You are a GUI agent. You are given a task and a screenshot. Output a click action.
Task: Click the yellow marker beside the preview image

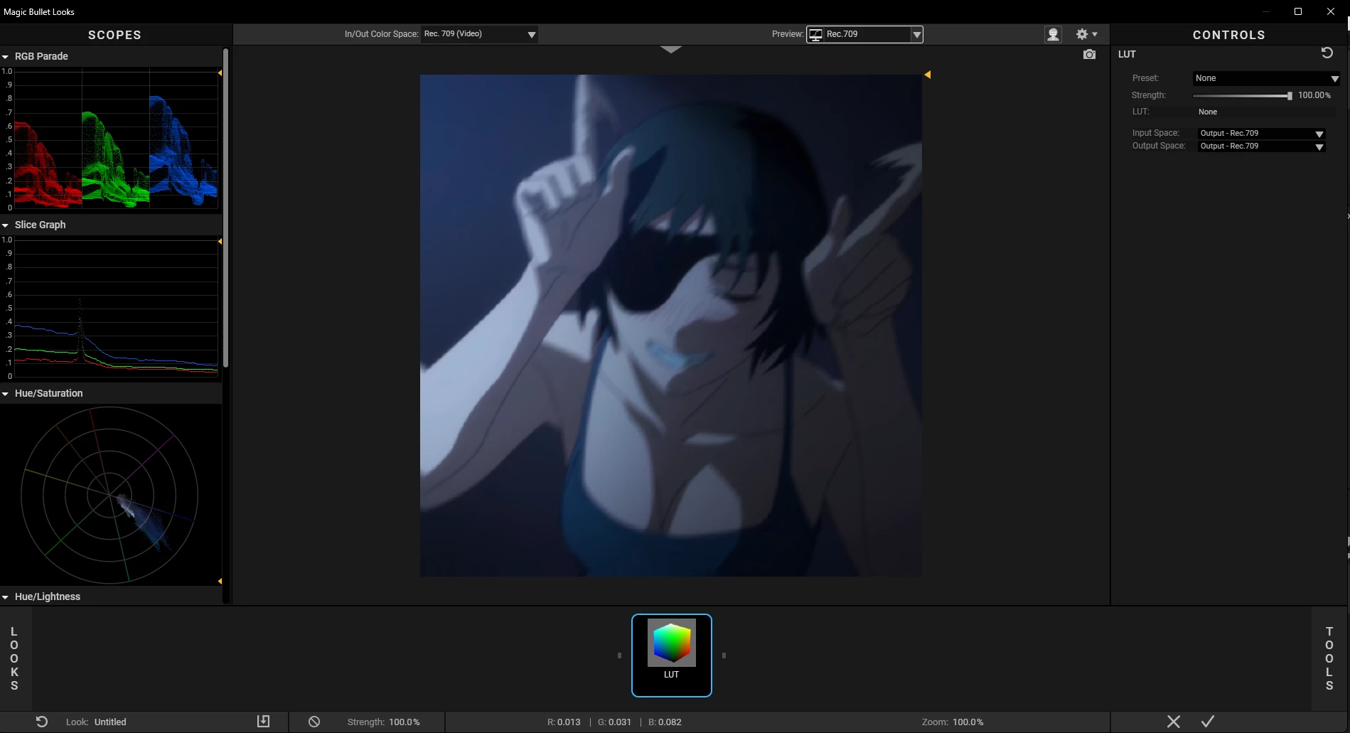click(x=927, y=75)
